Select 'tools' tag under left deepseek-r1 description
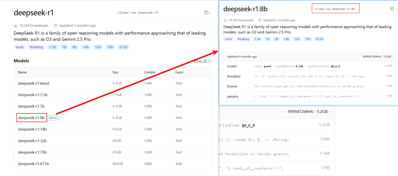This screenshot has height=176, width=398. point(20,47)
